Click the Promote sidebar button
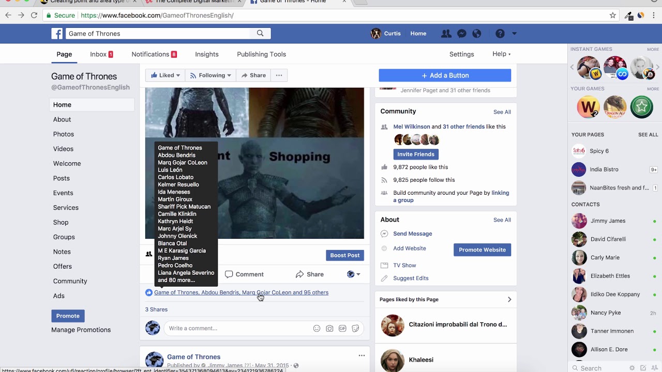 pos(68,316)
